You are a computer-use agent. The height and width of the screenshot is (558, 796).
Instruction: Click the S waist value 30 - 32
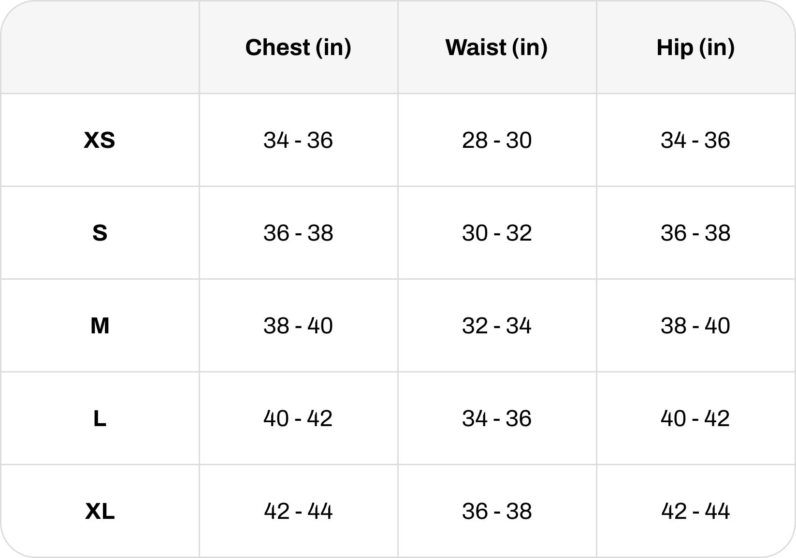click(497, 233)
